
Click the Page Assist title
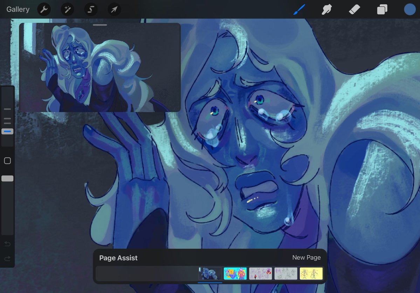pos(118,258)
